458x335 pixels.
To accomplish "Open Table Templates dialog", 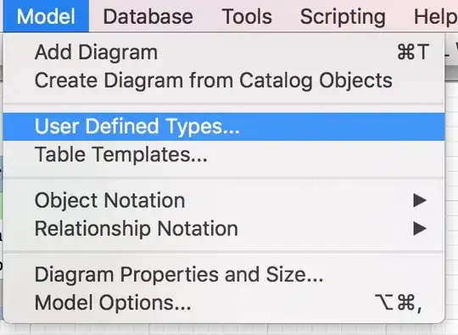I will pos(224,154).
